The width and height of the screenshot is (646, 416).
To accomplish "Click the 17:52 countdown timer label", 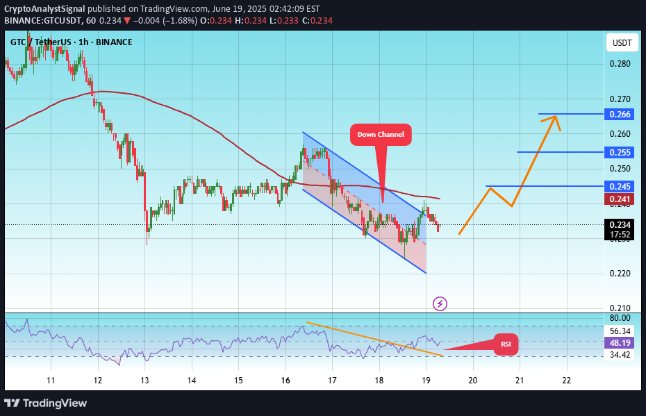I will pyautogui.click(x=620, y=235).
